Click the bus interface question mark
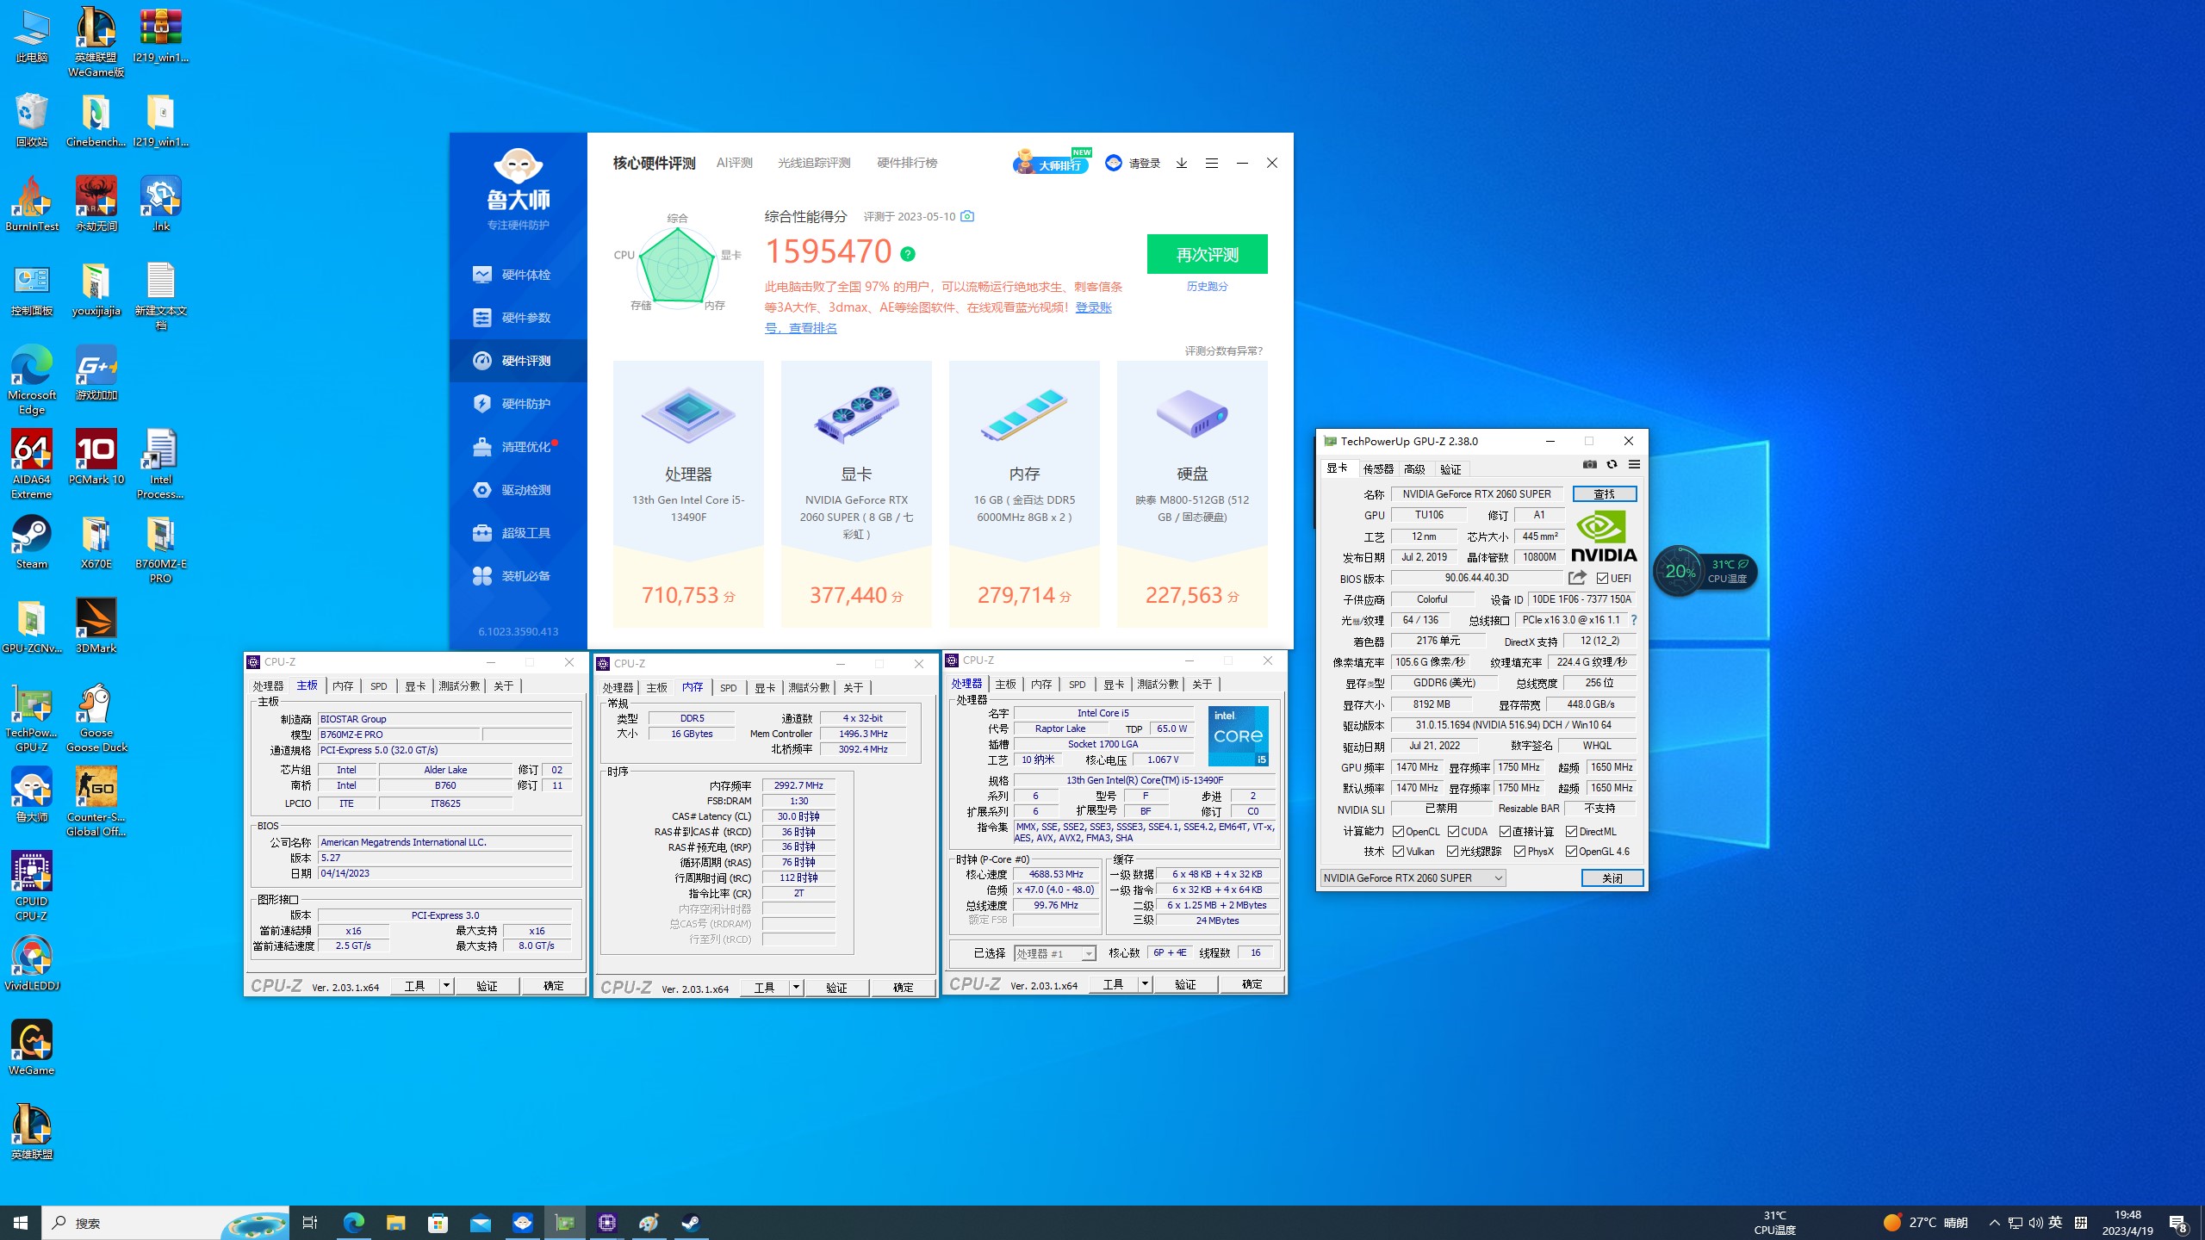 1633,620
